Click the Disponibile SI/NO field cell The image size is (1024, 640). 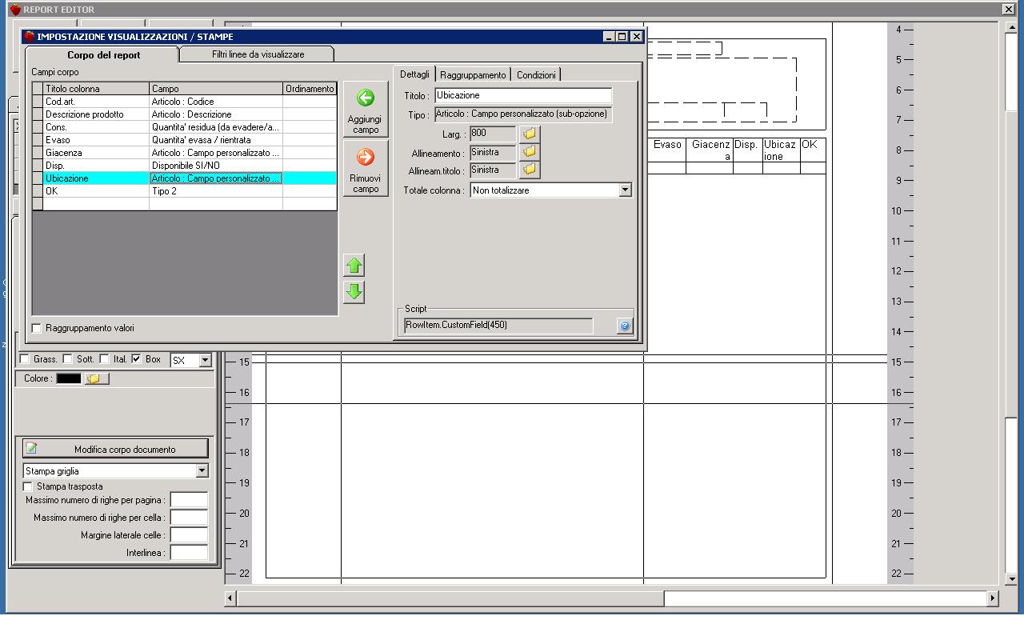[x=216, y=166]
